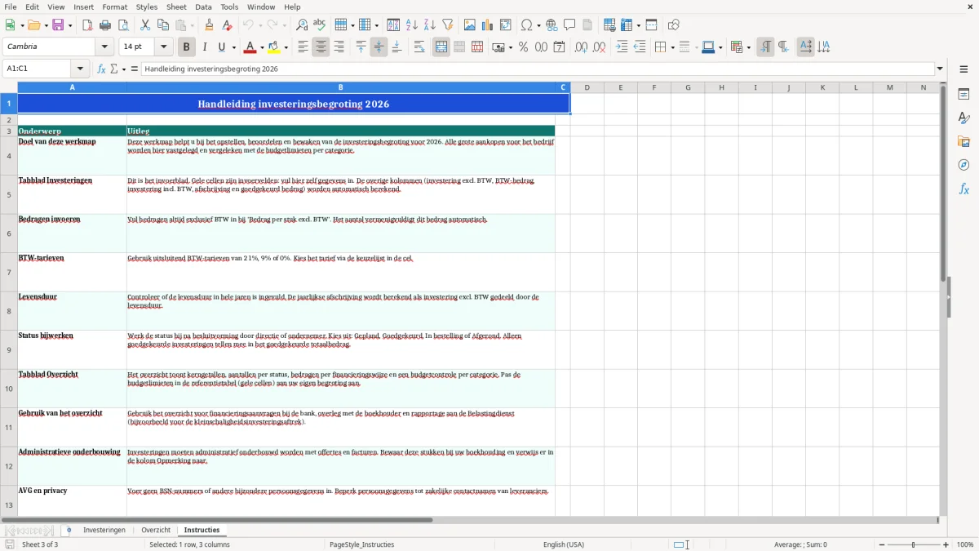The image size is (979, 551).
Task: Click English (USA) language in status bar
Action: pyautogui.click(x=564, y=544)
